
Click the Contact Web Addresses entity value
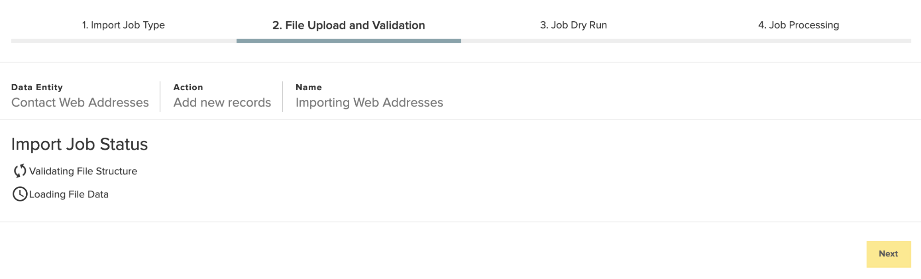[80, 103]
